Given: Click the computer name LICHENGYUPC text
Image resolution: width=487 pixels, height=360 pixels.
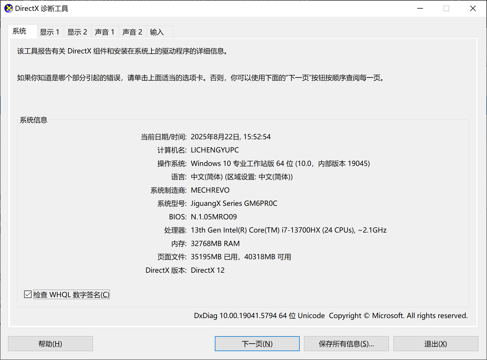Looking at the screenshot, I should pos(215,150).
